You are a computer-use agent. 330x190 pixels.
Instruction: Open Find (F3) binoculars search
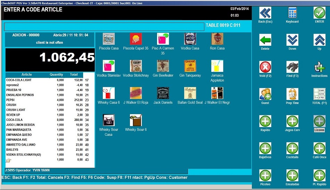coord(292,67)
